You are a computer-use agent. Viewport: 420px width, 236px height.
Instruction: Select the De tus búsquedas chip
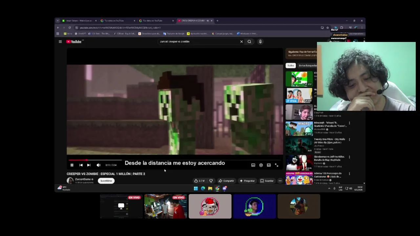(x=307, y=66)
